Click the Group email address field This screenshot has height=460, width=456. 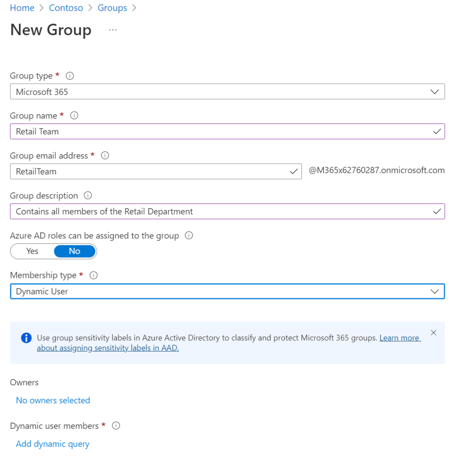tap(151, 171)
